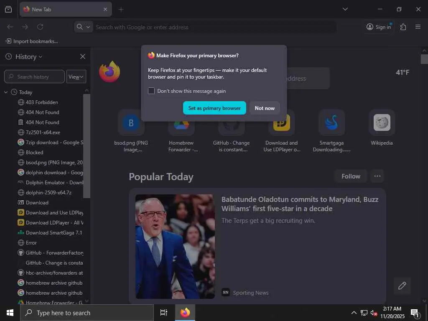Open Babatunde Oladotun article headline
The height and width of the screenshot is (321, 428).
300,204
